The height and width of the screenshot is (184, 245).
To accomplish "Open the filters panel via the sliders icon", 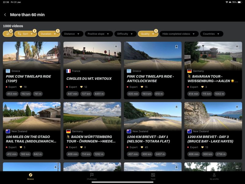I will tap(8, 33).
